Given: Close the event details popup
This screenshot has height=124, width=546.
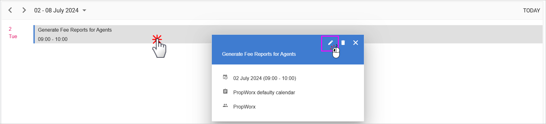Looking at the screenshot, I should pyautogui.click(x=356, y=43).
